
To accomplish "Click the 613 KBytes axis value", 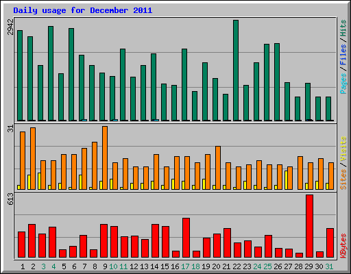I will pos(10,199).
